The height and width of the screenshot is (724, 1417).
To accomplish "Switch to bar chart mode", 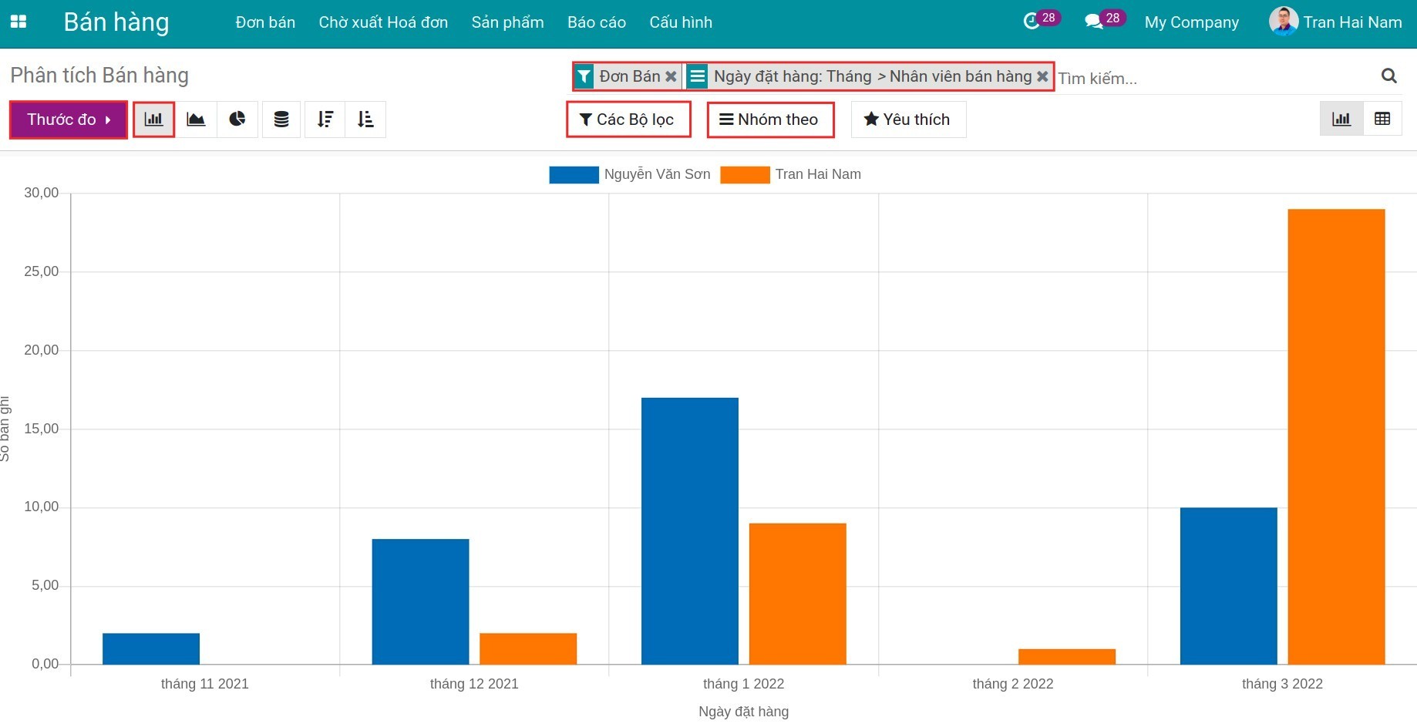I will [154, 120].
